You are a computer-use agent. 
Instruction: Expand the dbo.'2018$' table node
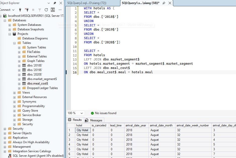pyautogui.click(x=19, y=66)
